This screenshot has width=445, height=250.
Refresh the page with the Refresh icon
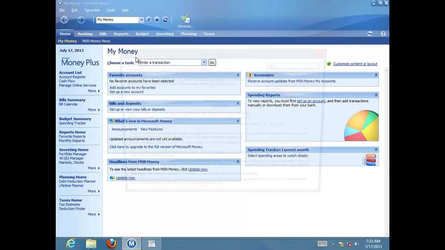165,20
